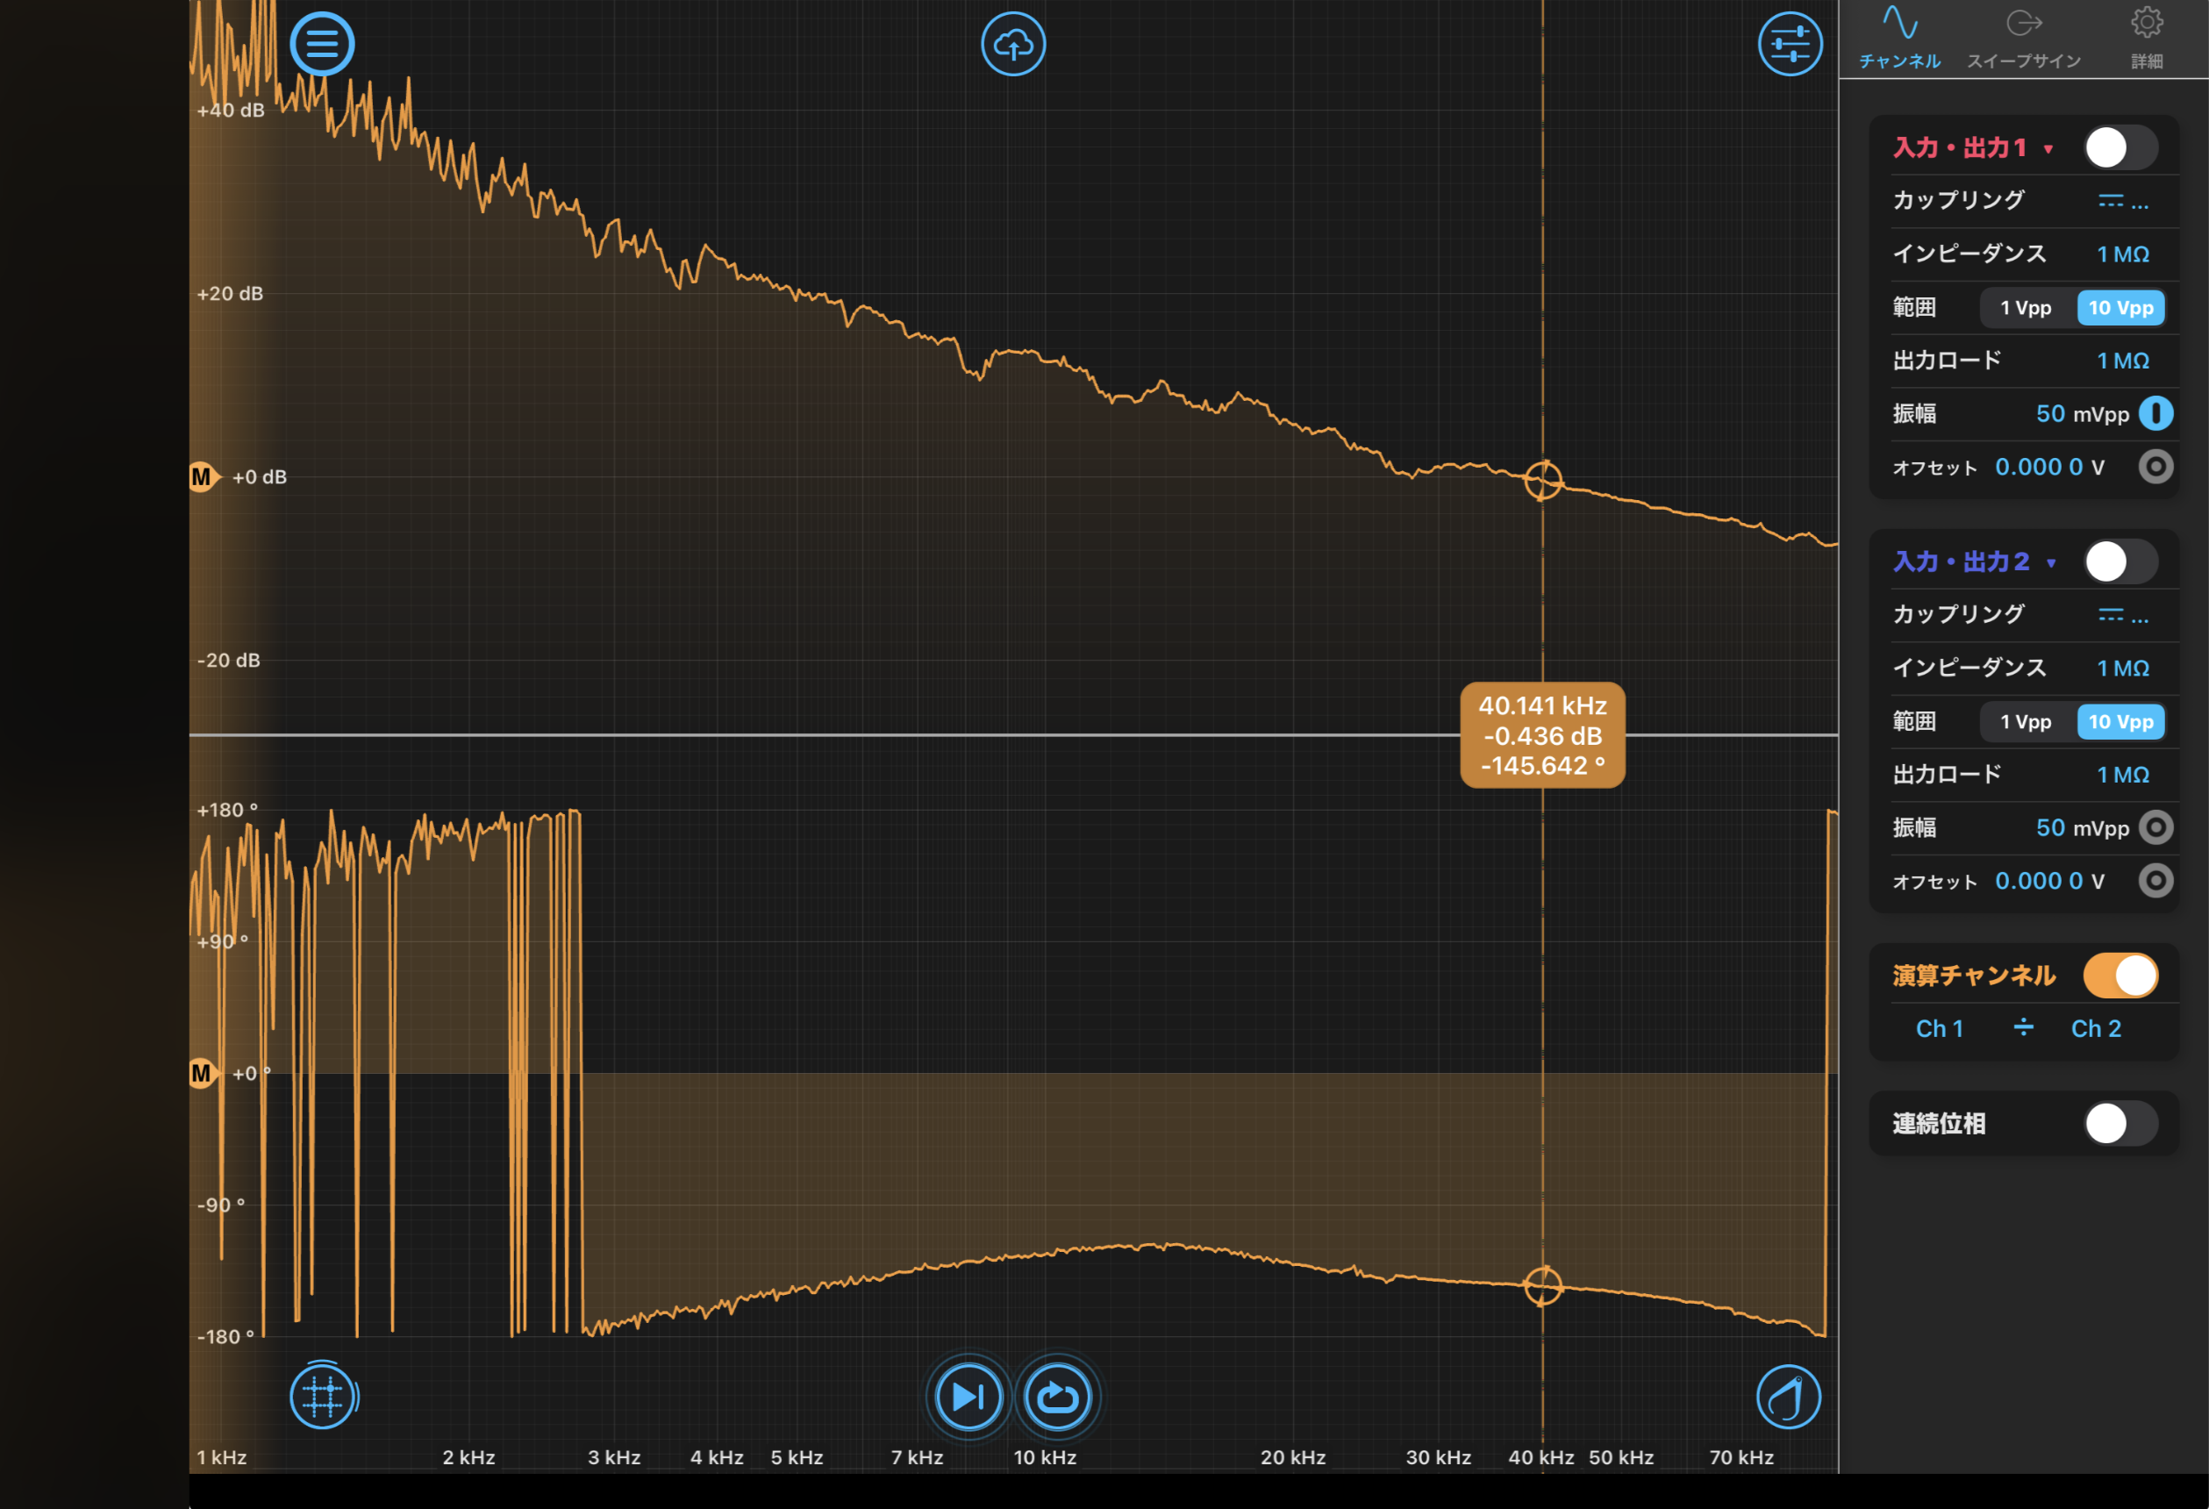Image resolution: width=2209 pixels, height=1509 pixels.
Task: Tap the phase cursor crosshair marker
Action: click(x=1542, y=1285)
